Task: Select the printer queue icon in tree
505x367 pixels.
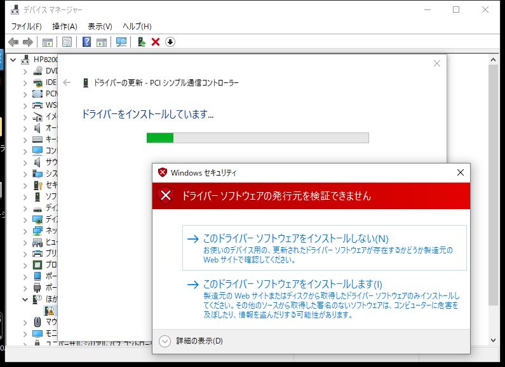Action: (37, 254)
